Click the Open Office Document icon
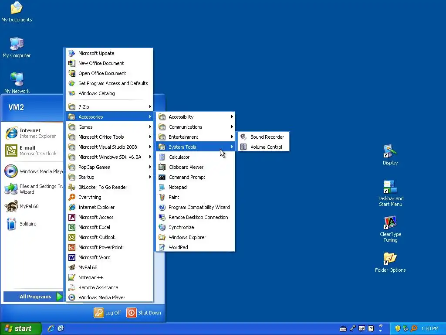This screenshot has height=335, width=446. (72, 73)
